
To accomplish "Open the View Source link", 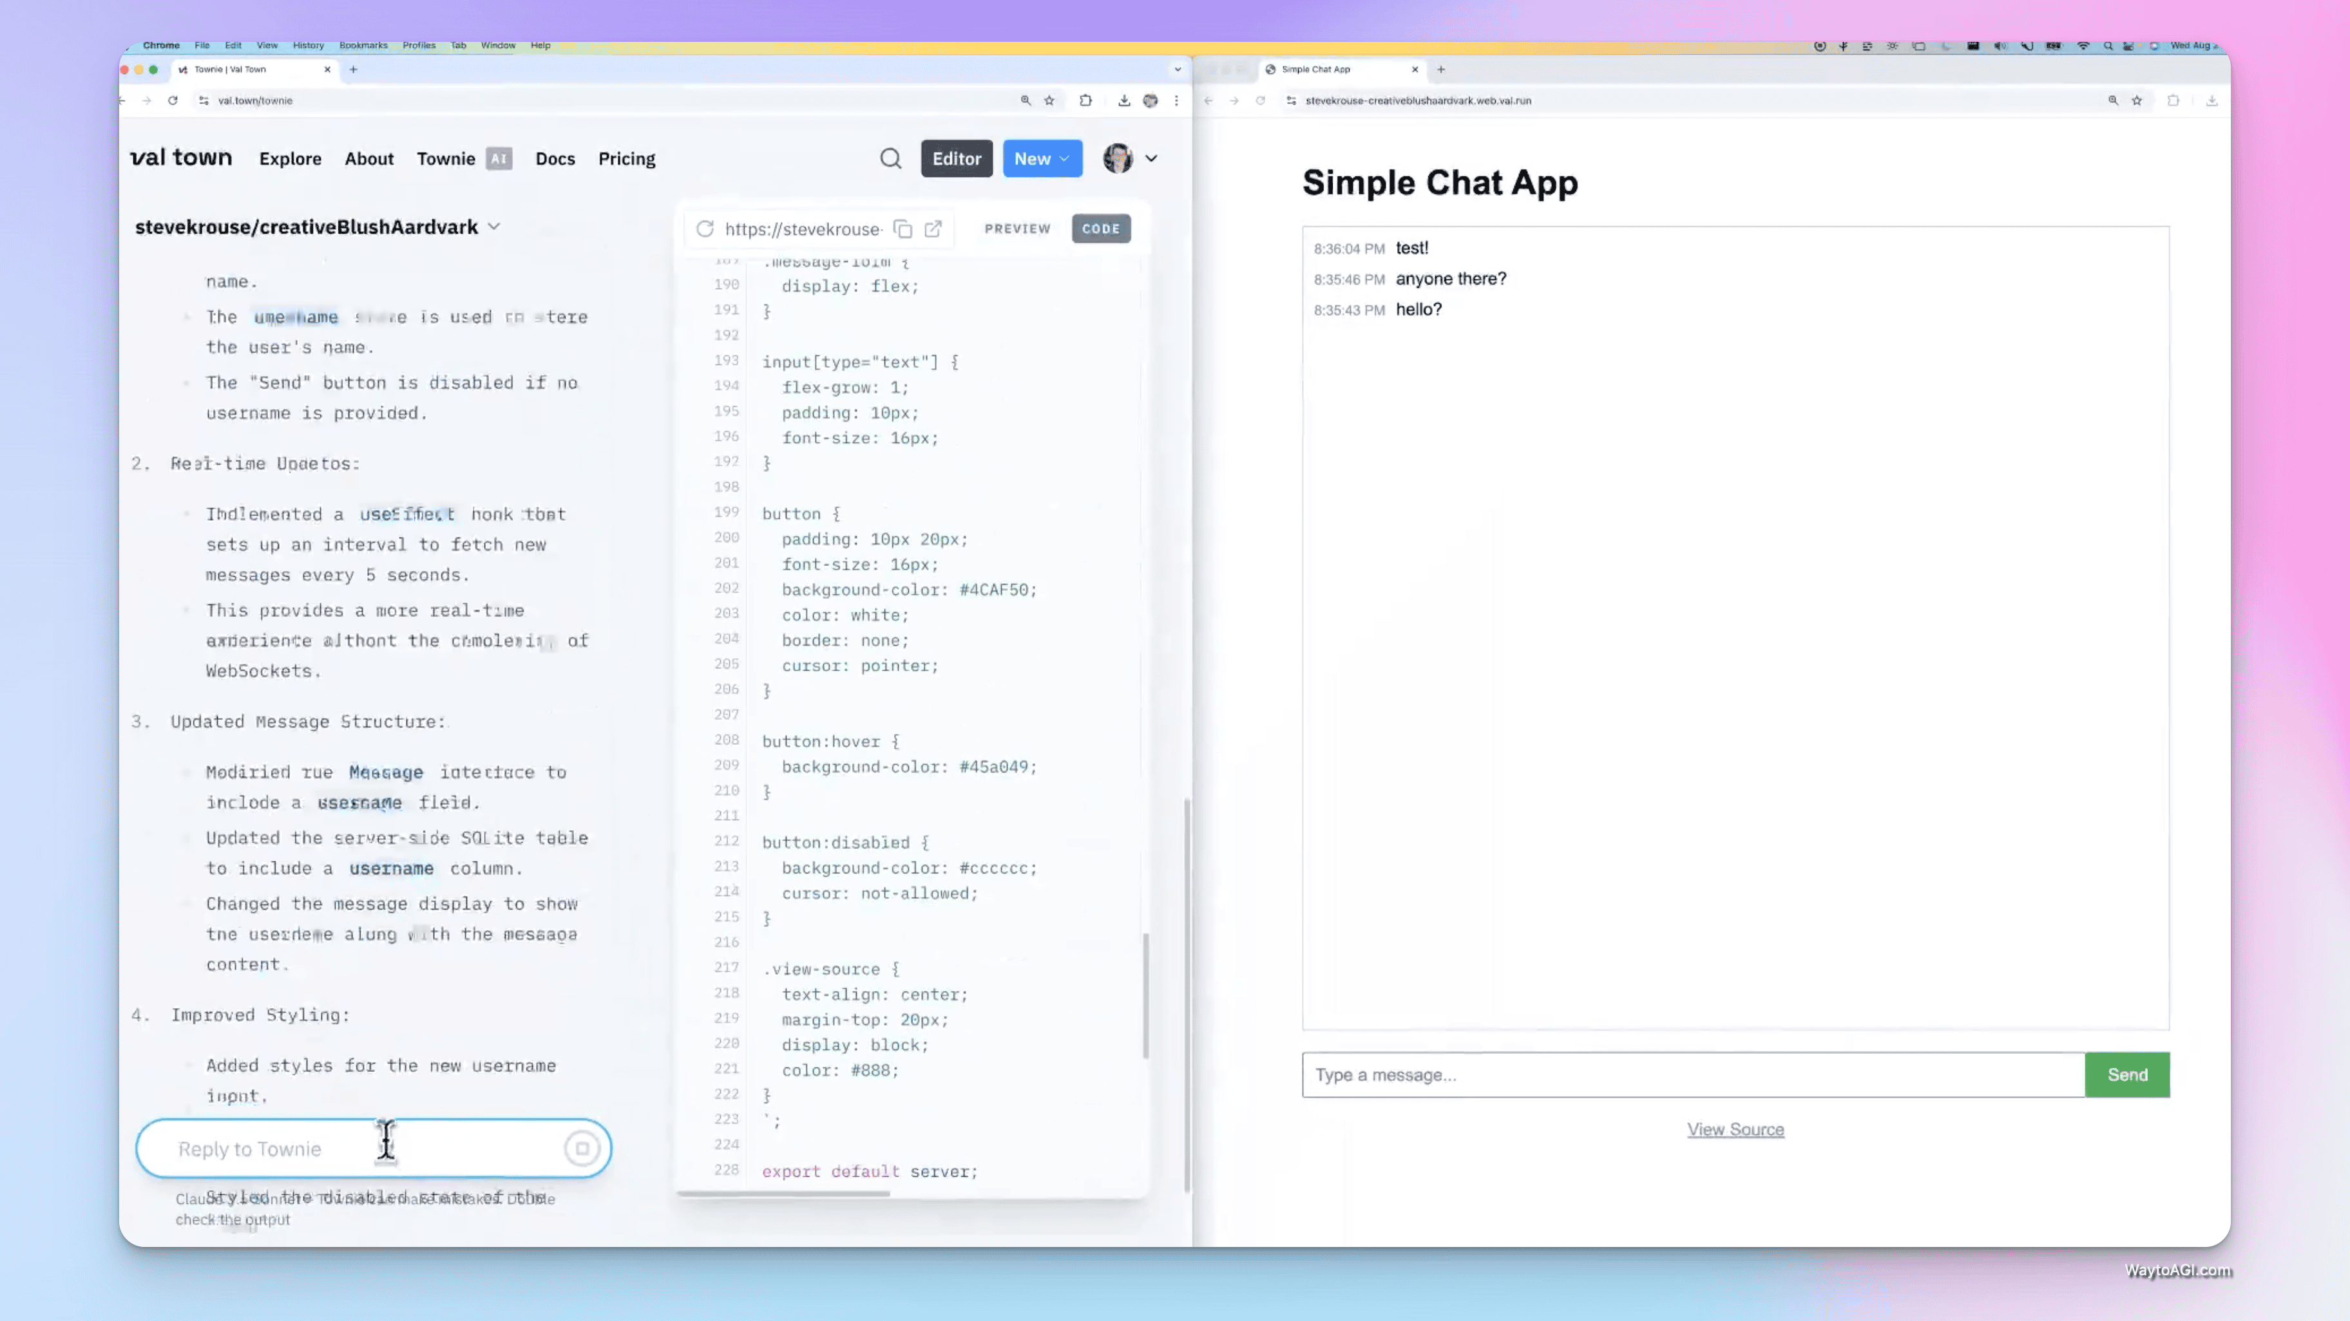I will point(1735,1130).
